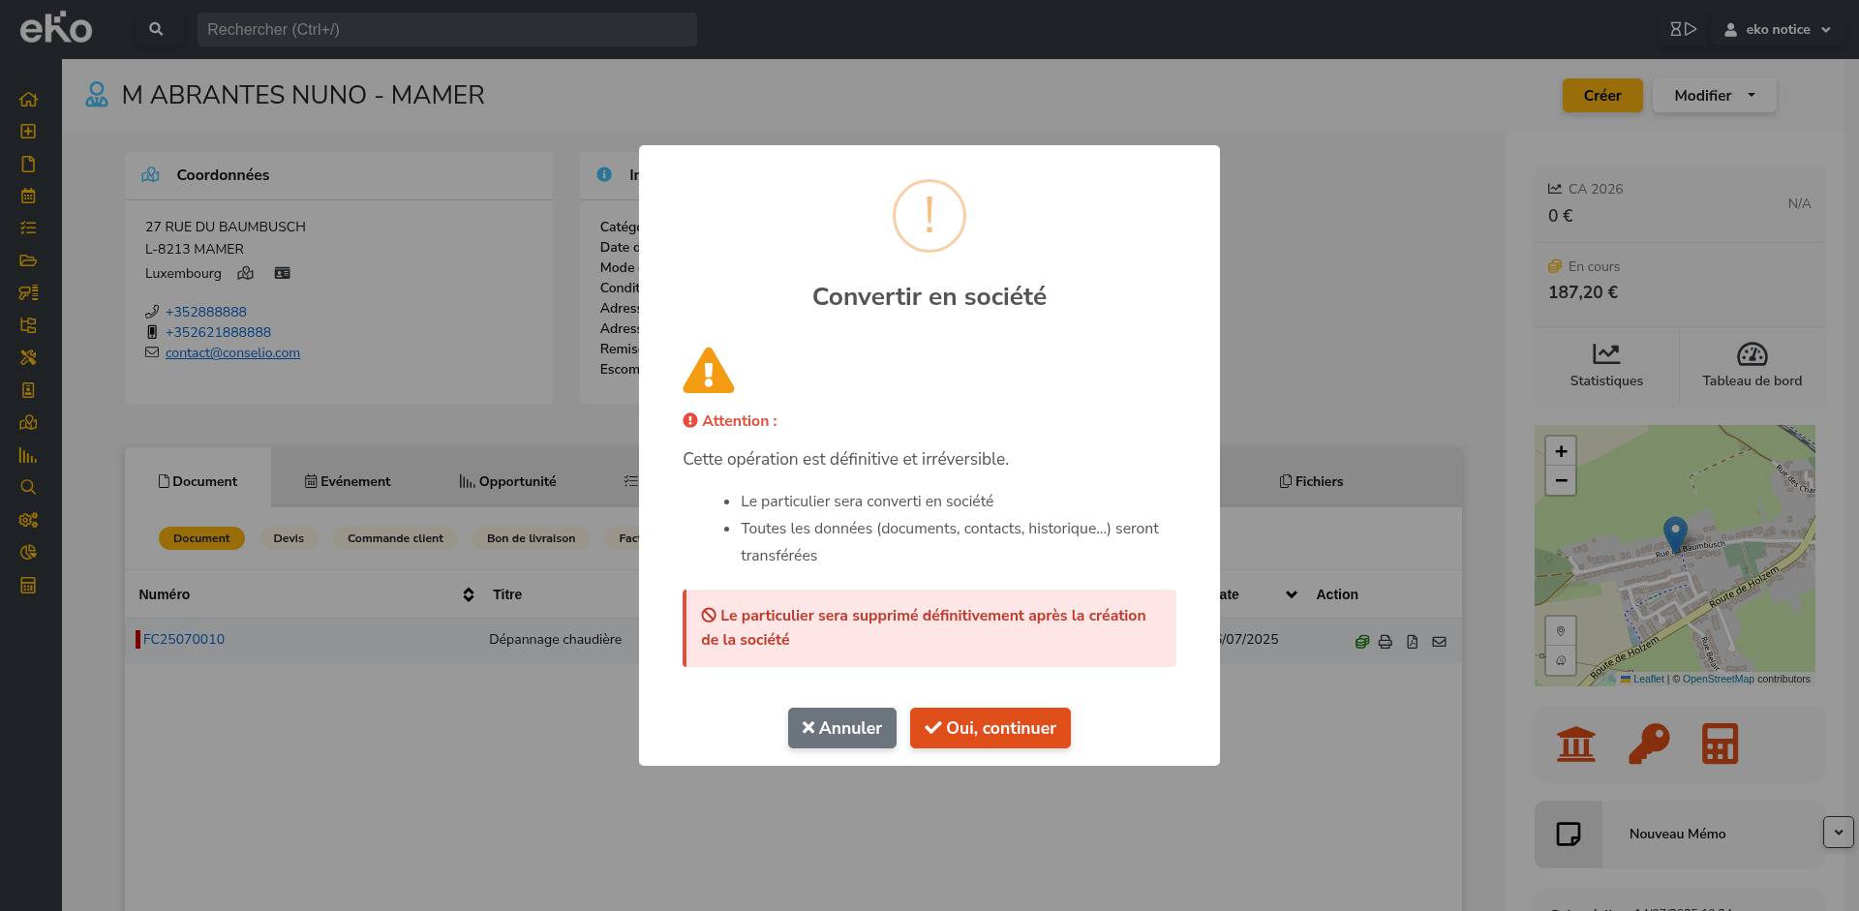Open the Home icon in the sidebar
1859x911 pixels.
pos(28,99)
